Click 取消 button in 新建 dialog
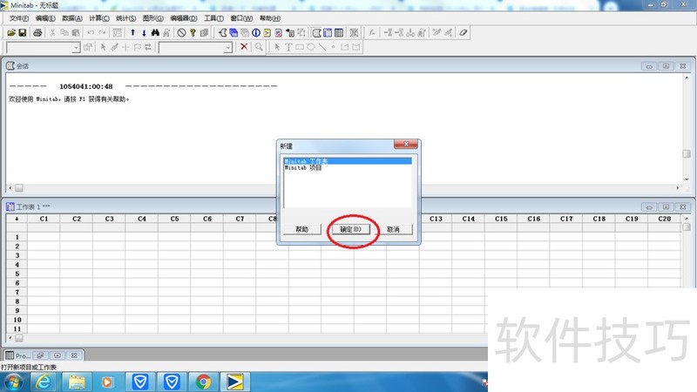The height and width of the screenshot is (392, 697). coord(394,229)
